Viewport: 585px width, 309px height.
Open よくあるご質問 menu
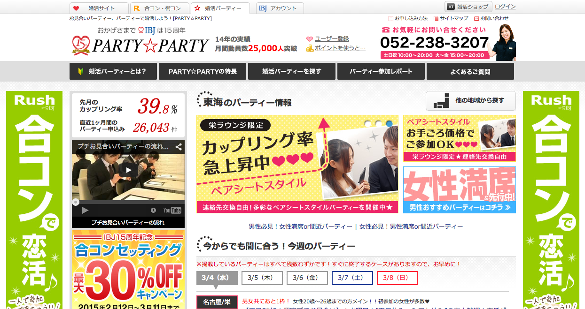pos(470,71)
